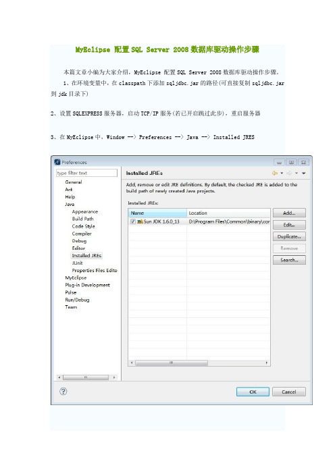Screen dimensions: 335x474
Task: Confirm with the OK button
Action: coord(253,392)
